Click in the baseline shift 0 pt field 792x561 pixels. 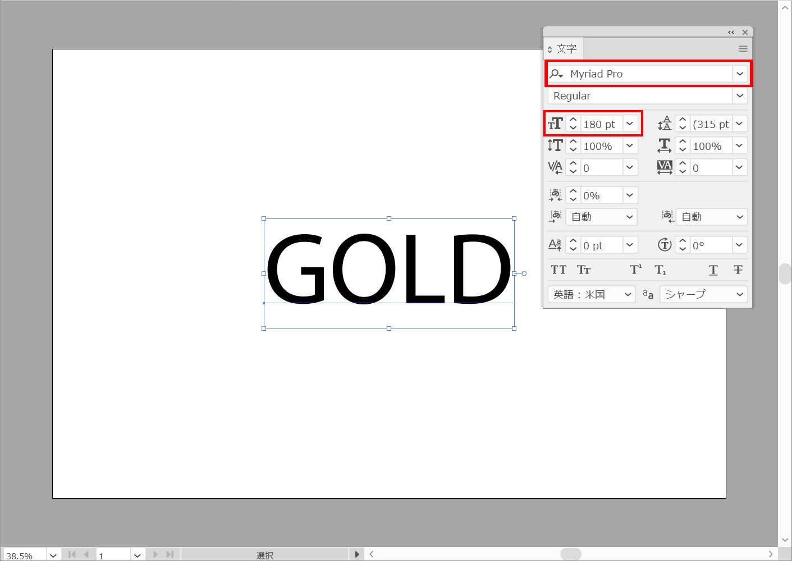coord(601,245)
